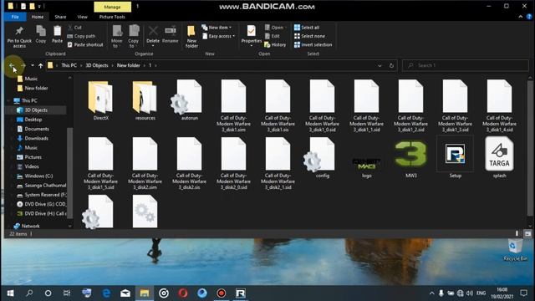Click the Paste clipboard icon
Viewport: 535px width, 301px height.
tap(57, 34)
